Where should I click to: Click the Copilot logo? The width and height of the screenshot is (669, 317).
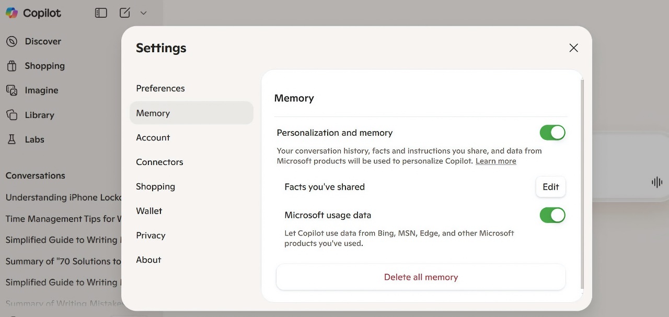[32, 13]
